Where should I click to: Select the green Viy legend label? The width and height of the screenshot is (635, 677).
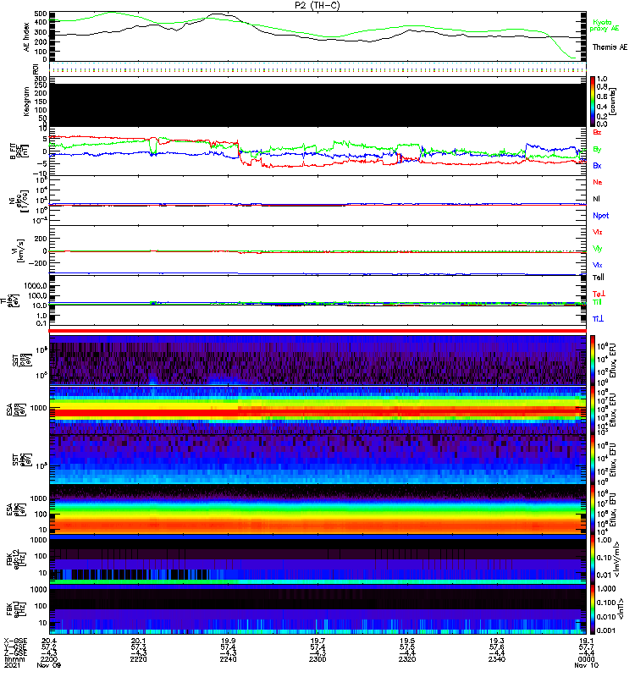point(597,249)
